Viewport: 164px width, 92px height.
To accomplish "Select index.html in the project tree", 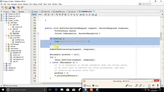I will (16, 33).
